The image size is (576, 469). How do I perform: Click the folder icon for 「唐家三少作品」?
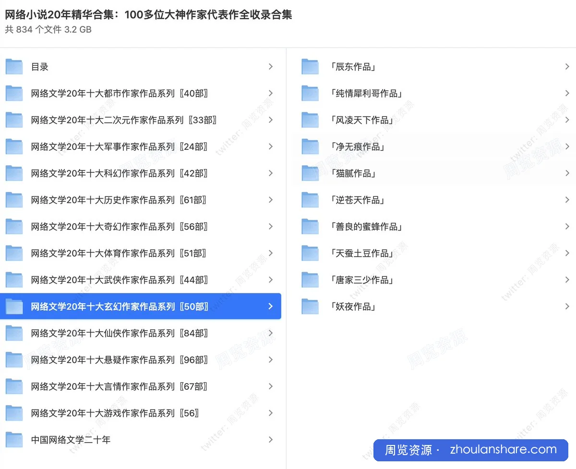tap(310, 280)
